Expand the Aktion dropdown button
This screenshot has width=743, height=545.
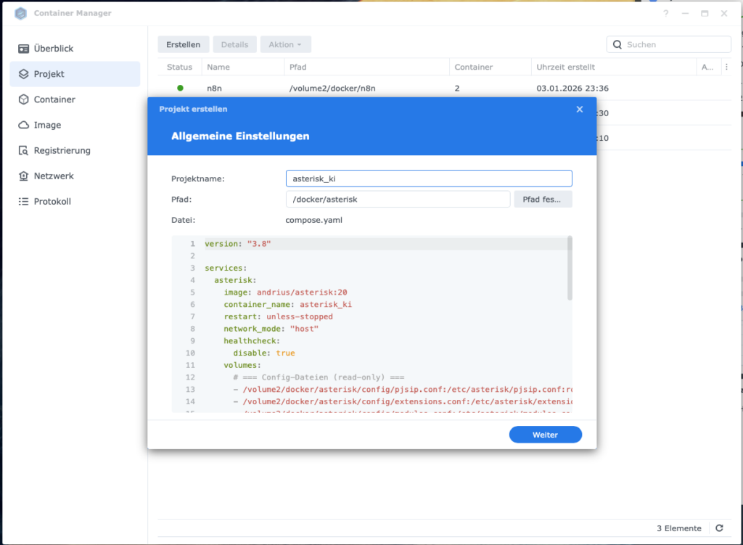point(285,44)
